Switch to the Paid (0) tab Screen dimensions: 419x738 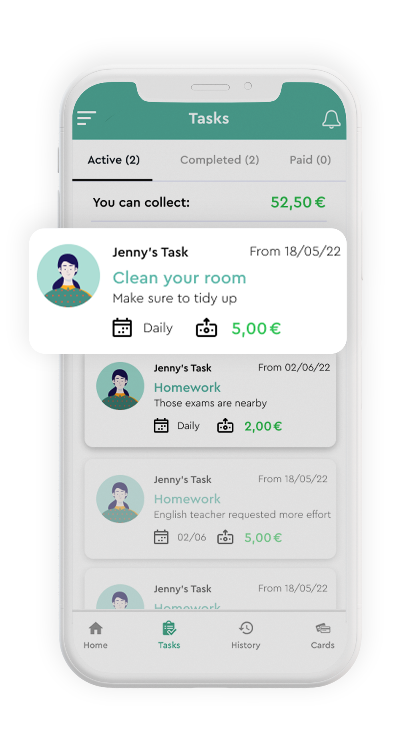(310, 160)
